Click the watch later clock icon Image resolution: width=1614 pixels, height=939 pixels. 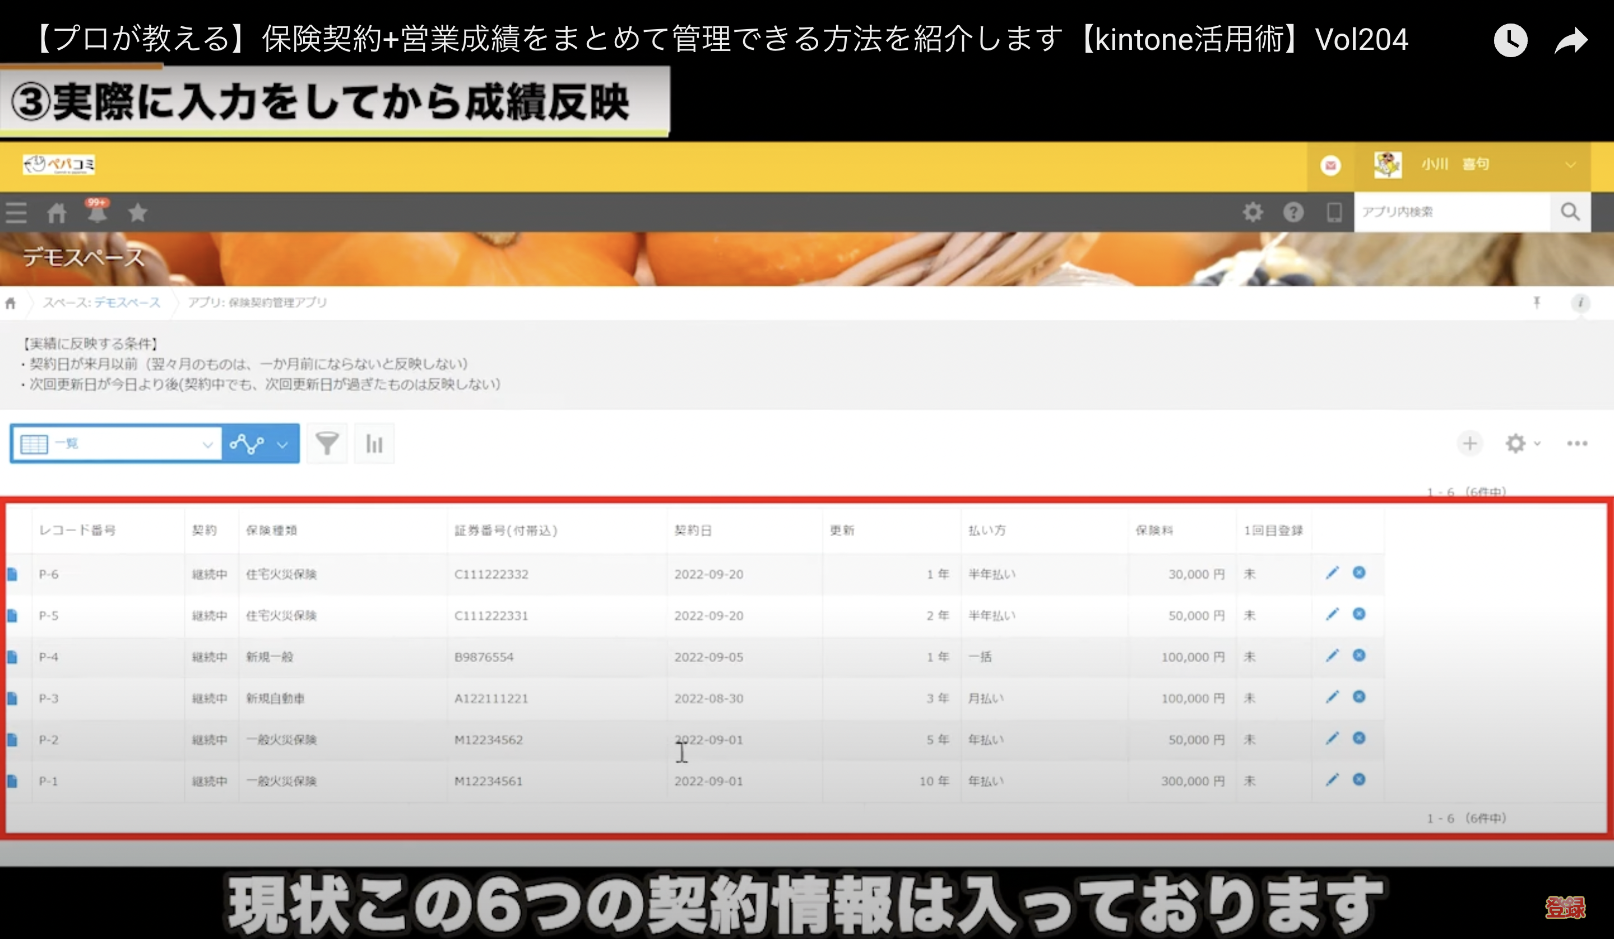tap(1510, 41)
